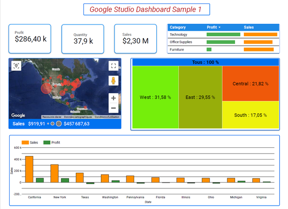Open the Raccourcis clavier link
The image size is (288, 209).
coord(52,117)
